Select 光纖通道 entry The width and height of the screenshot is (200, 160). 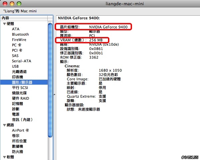tap(19, 72)
